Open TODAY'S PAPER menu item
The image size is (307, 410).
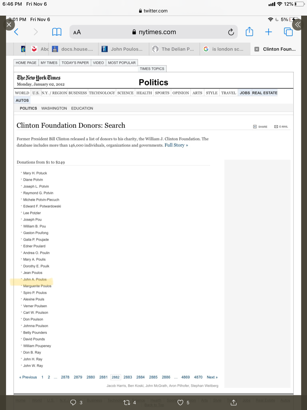(x=75, y=63)
